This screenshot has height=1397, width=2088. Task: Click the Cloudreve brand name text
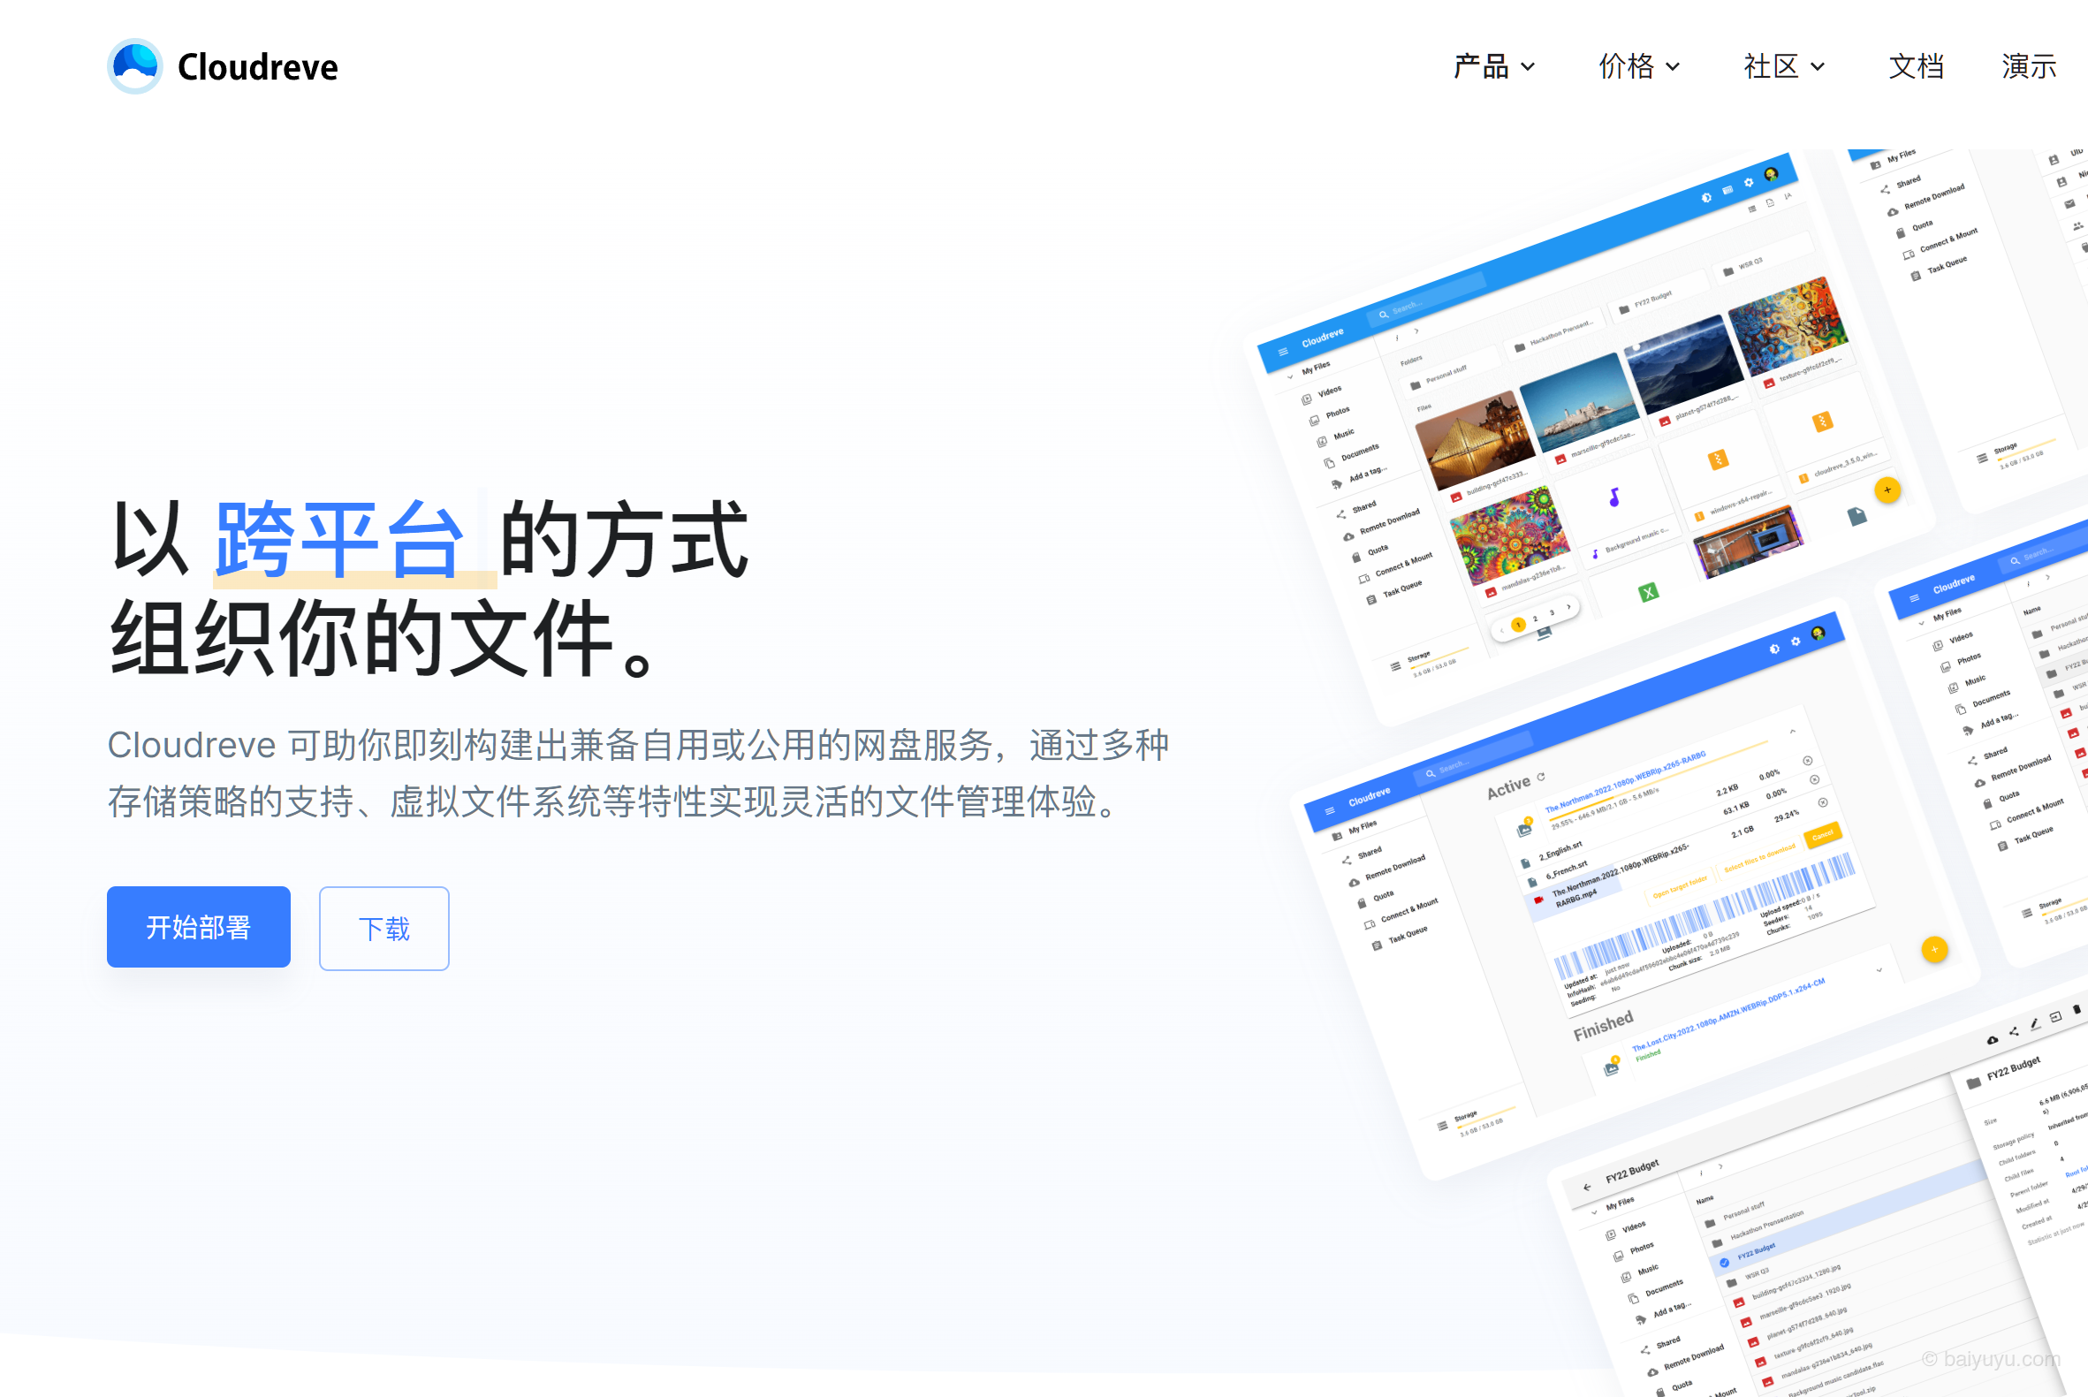[x=257, y=67]
